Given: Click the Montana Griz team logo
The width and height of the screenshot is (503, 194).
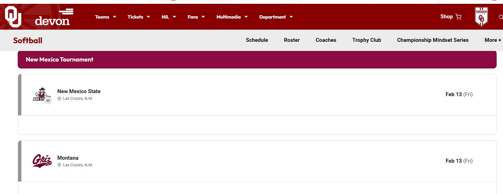Looking at the screenshot, I should [42, 161].
